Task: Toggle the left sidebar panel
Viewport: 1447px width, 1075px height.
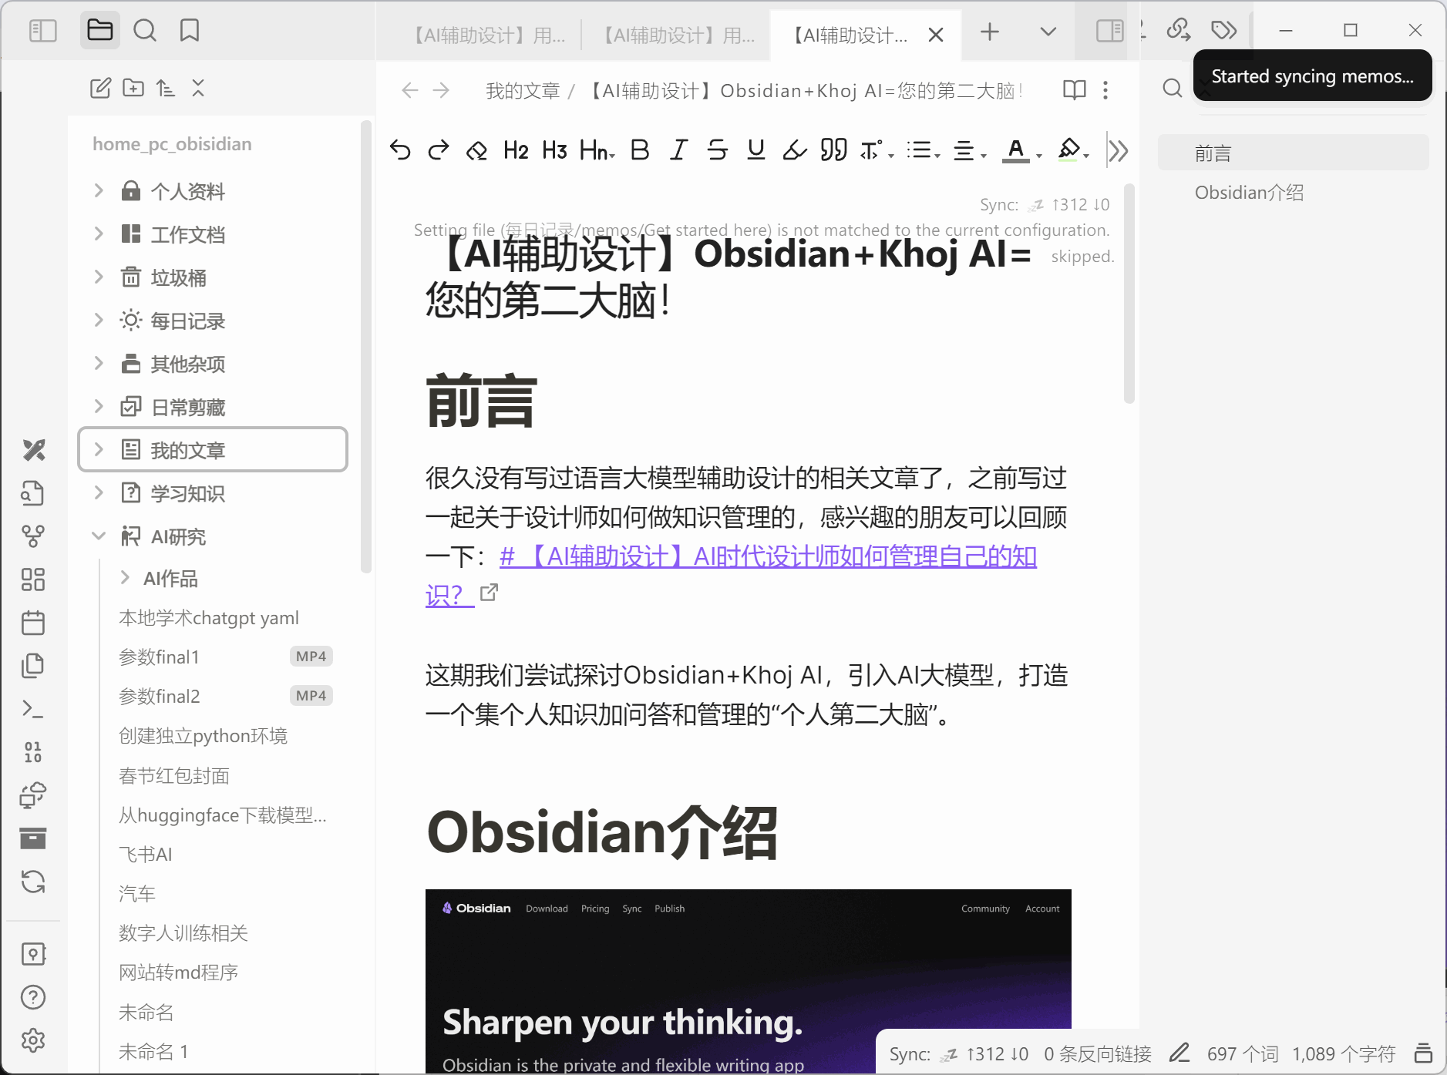Action: [43, 31]
